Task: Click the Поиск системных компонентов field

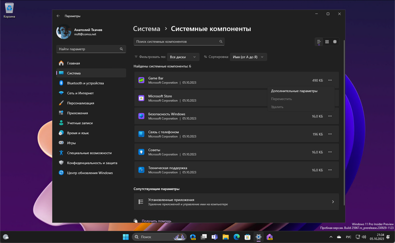Action: [179, 42]
